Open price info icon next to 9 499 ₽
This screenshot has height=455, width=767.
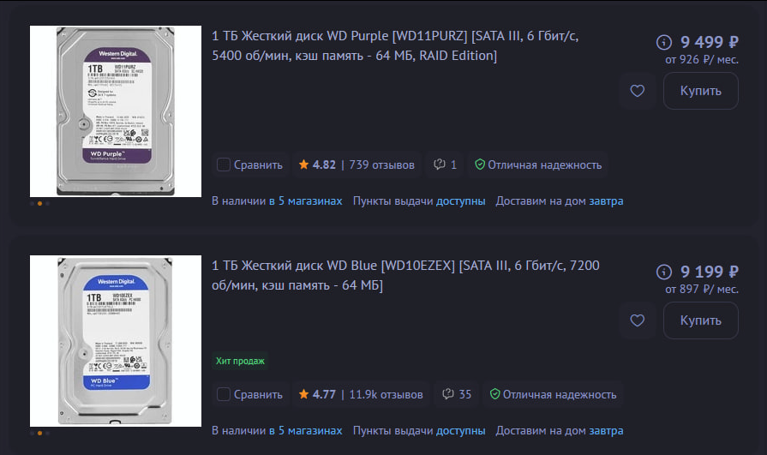(664, 42)
